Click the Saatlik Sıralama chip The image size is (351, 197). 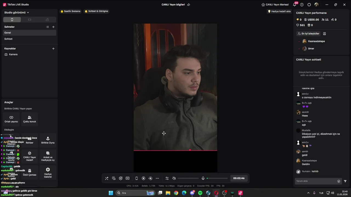pyautogui.click(x=70, y=11)
